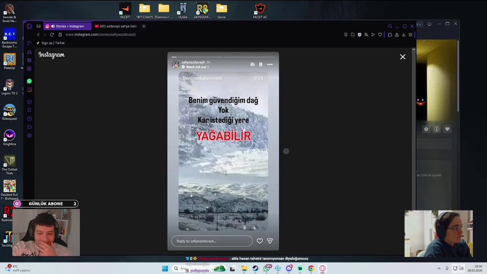Screen dimensions: 487x274
Task: Pause the Instagram story playback
Action: 261,64
